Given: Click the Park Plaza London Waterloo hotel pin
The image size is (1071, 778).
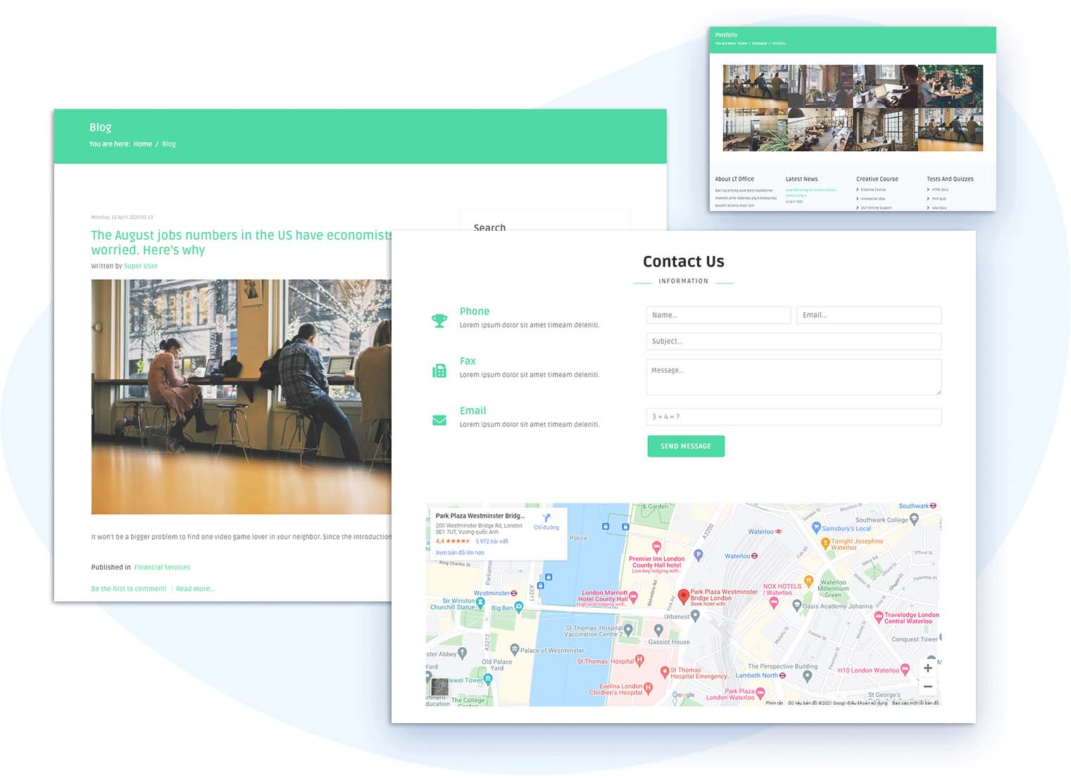Looking at the screenshot, I should coord(760,694).
